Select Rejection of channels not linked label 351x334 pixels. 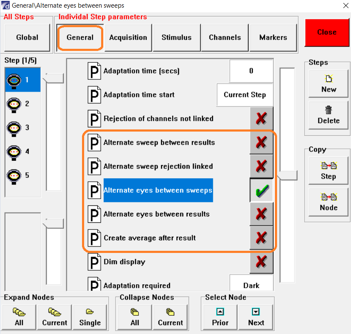click(159, 119)
